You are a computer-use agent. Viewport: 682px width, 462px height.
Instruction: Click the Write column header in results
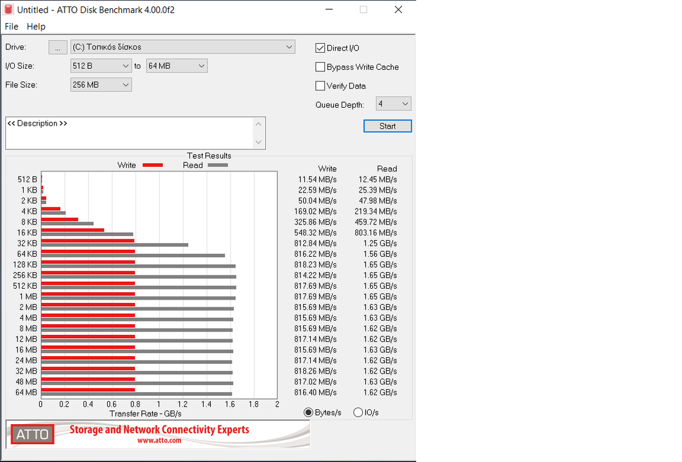tap(327, 169)
